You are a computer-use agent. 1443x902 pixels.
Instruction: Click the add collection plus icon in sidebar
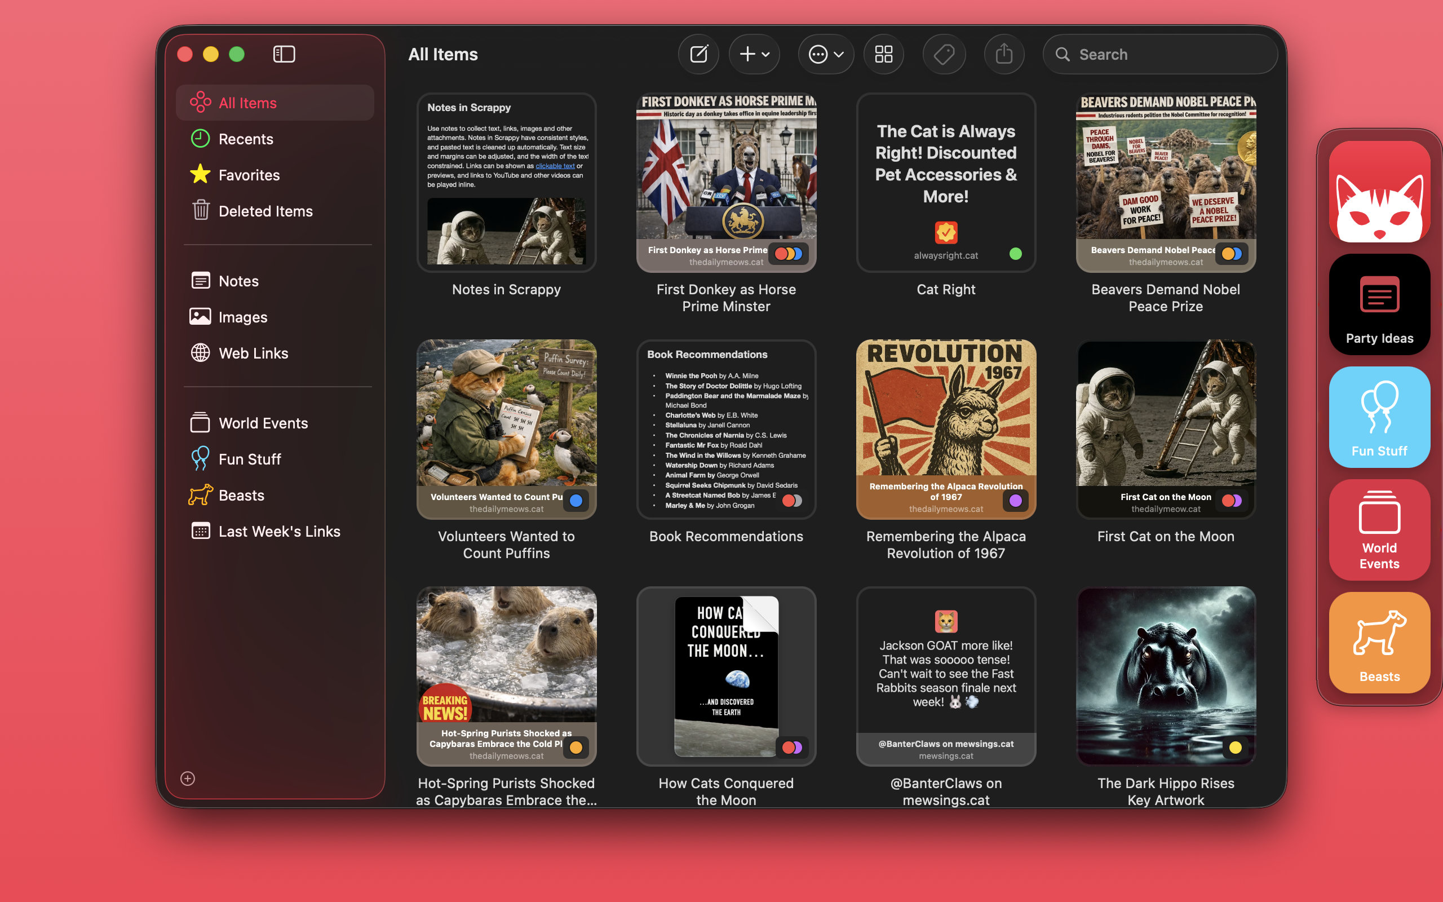coord(188,779)
